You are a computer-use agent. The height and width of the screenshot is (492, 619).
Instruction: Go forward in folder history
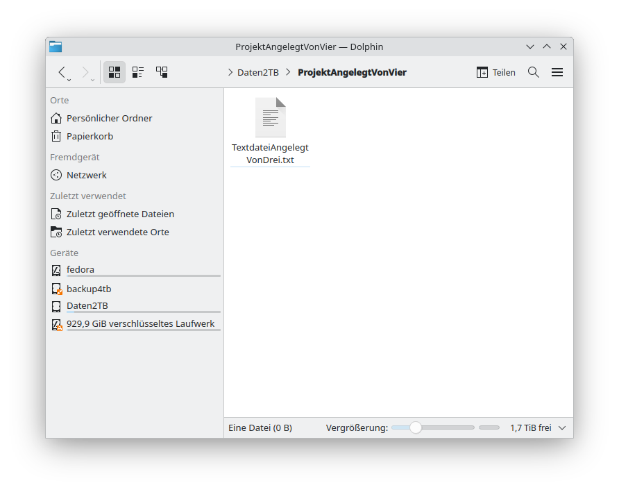(x=85, y=72)
